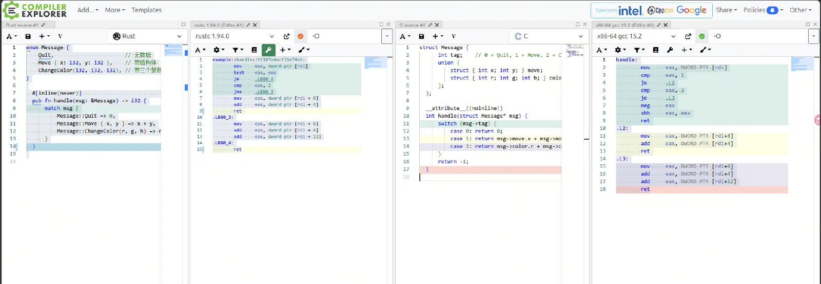
Task: Open font size menu in gcc output pane
Action: coord(602,50)
